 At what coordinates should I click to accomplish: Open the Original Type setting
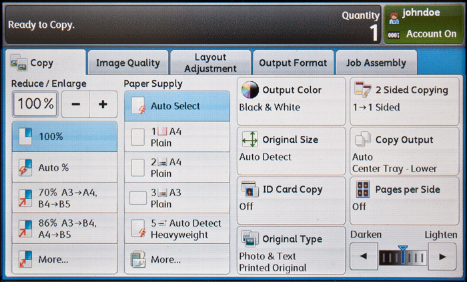(291, 249)
